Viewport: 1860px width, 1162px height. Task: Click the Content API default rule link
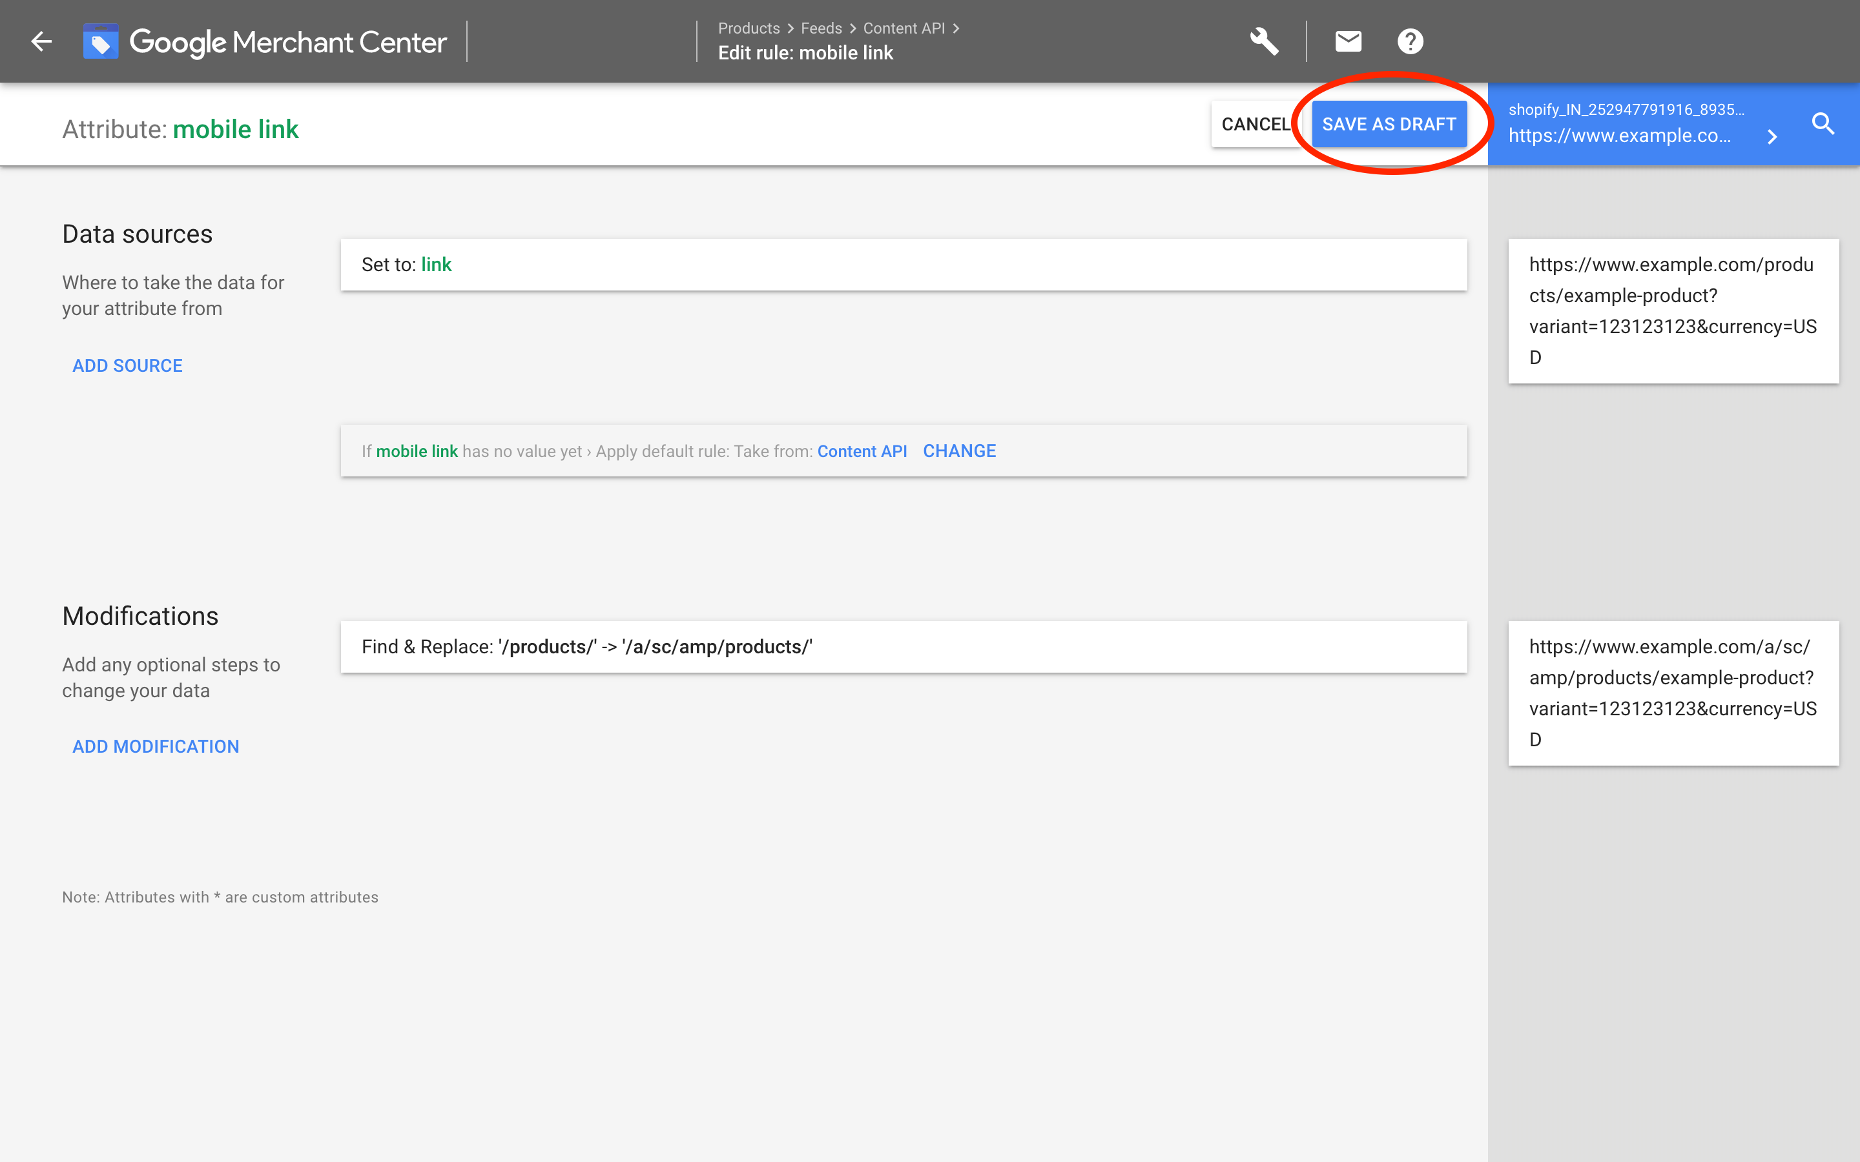tap(862, 451)
